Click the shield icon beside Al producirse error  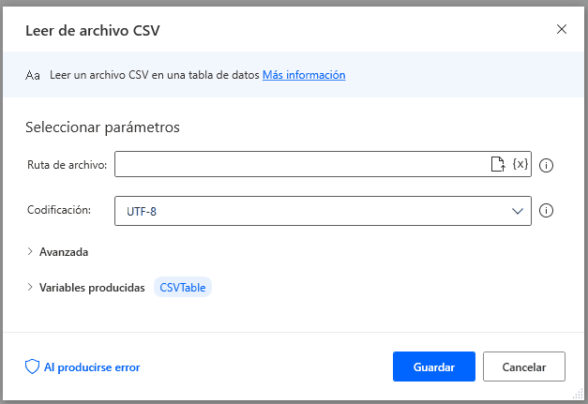click(32, 367)
